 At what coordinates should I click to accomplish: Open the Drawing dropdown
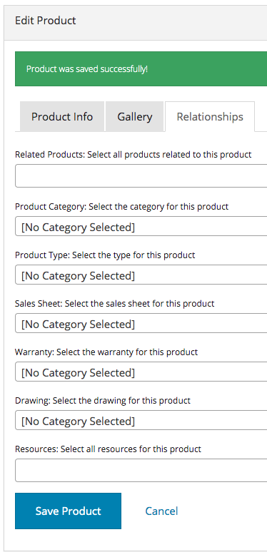coord(141,421)
